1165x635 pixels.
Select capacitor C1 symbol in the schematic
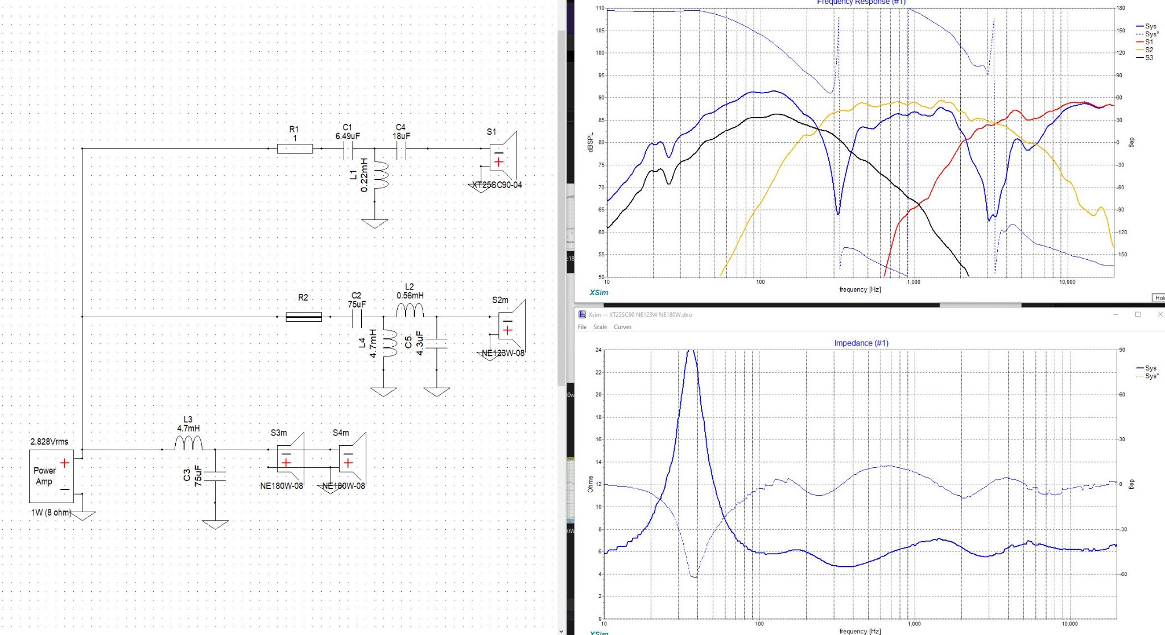coord(349,150)
